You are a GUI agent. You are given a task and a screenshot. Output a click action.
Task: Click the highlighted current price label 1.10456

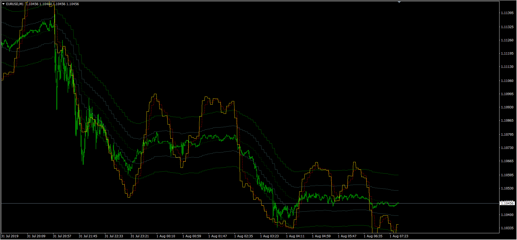pyautogui.click(x=507, y=203)
